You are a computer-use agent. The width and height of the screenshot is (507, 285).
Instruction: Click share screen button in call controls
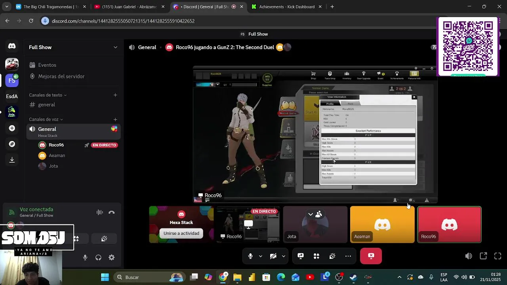301,256
